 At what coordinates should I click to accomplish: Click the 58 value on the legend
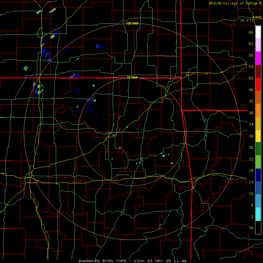point(251,55)
